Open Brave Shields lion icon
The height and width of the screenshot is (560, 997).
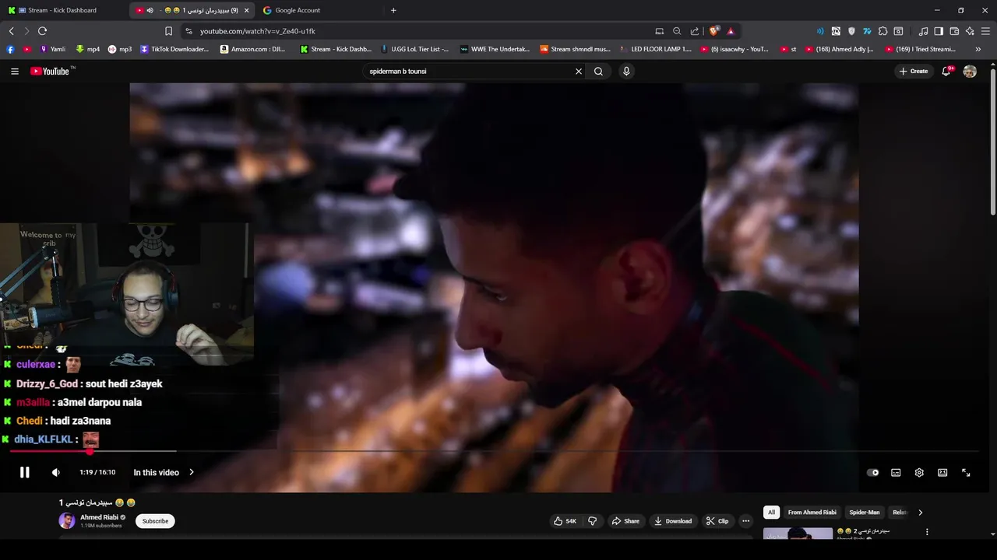713,31
